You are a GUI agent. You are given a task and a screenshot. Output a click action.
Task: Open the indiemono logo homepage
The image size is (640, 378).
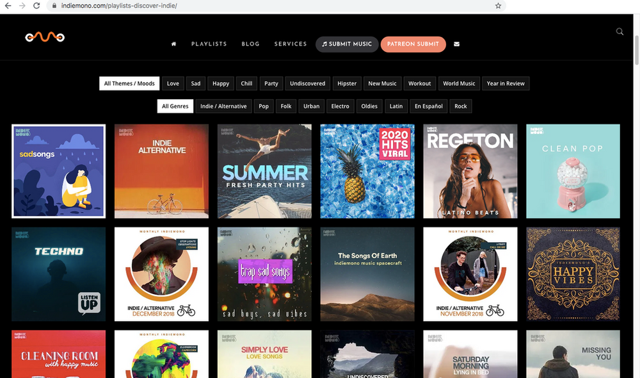[x=45, y=37]
